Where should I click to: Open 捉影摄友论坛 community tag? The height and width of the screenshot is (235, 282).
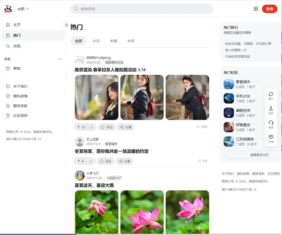114,63
